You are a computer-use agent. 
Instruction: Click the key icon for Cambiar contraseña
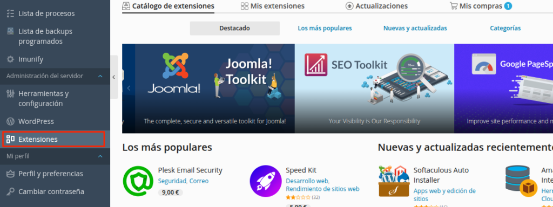[11, 191]
